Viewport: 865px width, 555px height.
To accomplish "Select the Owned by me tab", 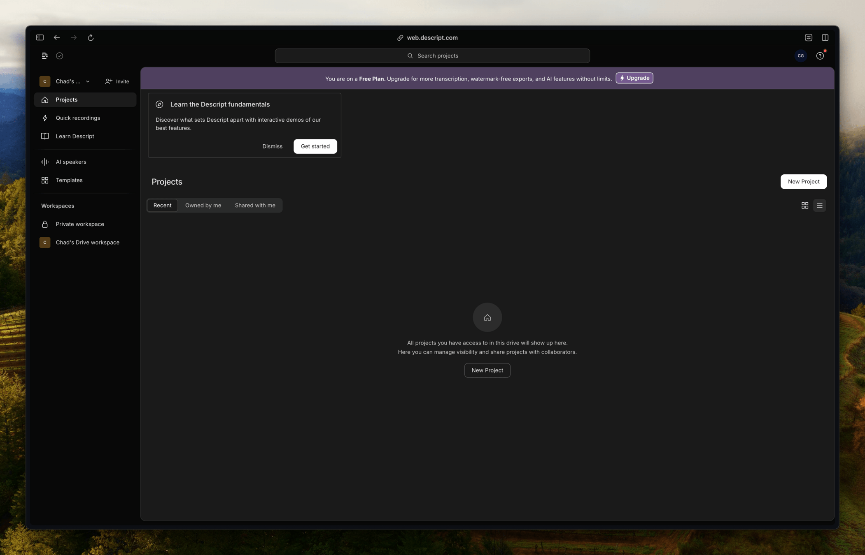I will click(x=203, y=205).
